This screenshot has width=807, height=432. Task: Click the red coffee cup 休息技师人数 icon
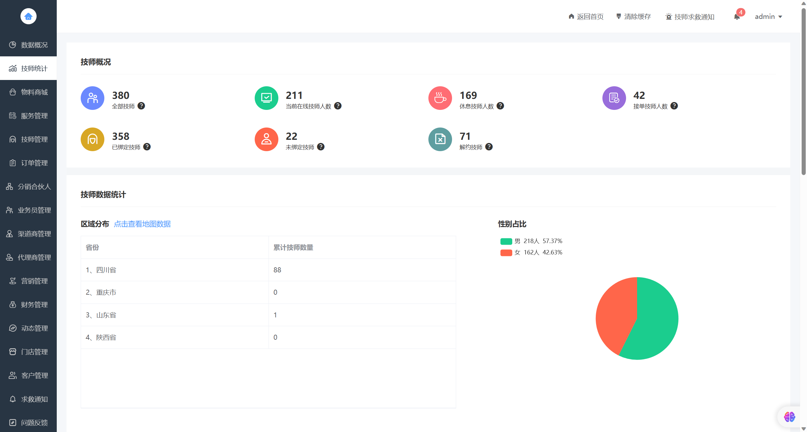coord(440,98)
